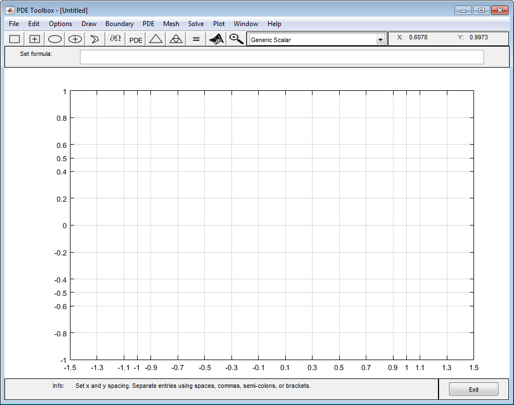Open the Mesh menu
This screenshot has width=514, height=405.
(171, 24)
